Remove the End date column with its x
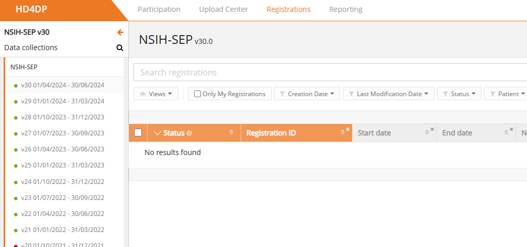 (511, 129)
